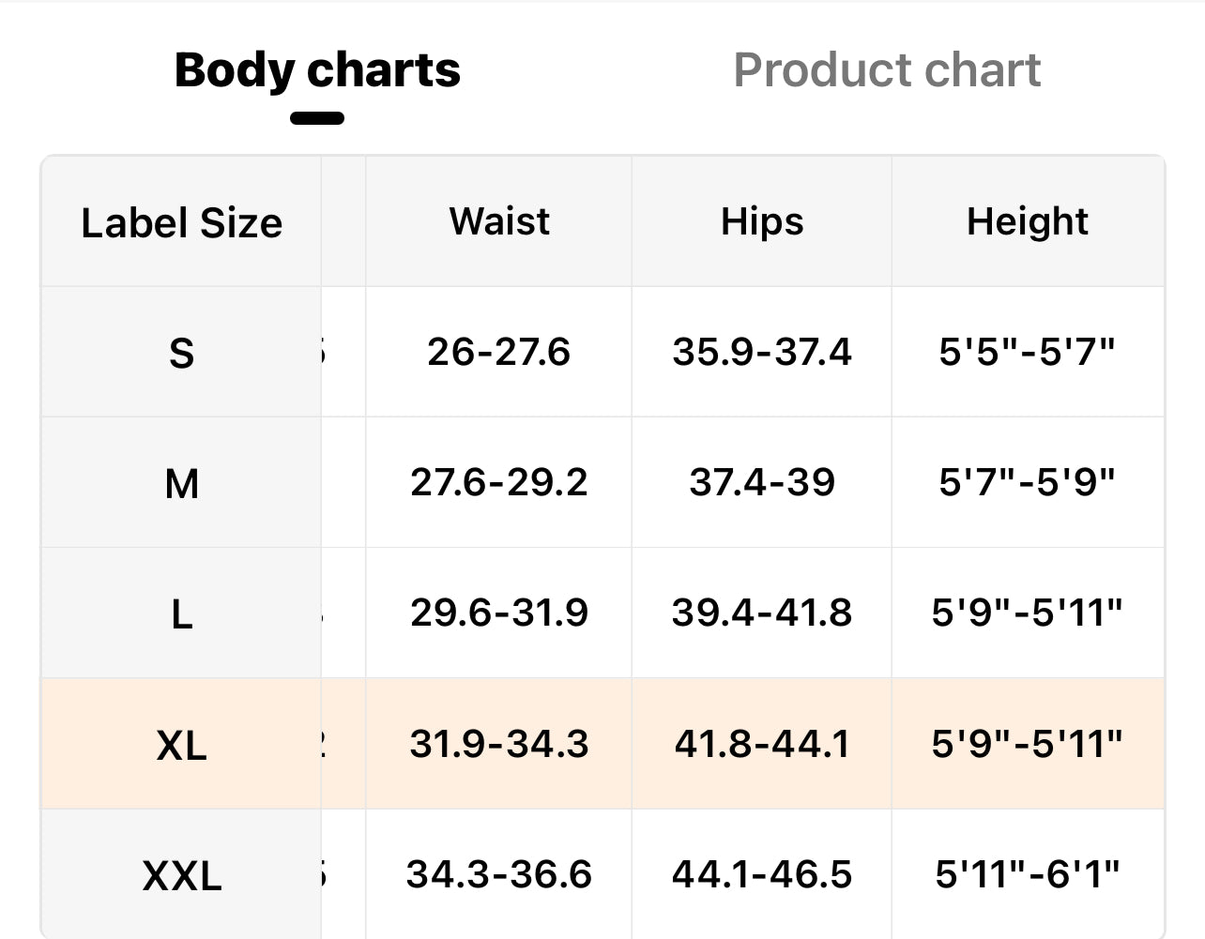Image resolution: width=1205 pixels, height=939 pixels.
Task: Click the Label Size column header
Action: click(x=181, y=222)
